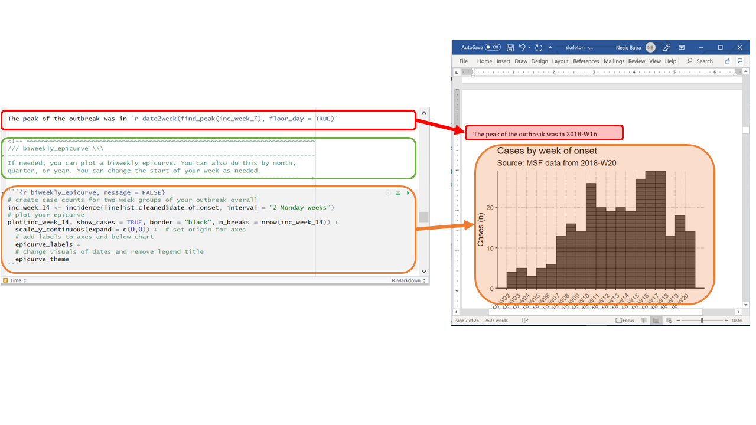
Task: Click the epicurve chart image in Word document
Action: point(595,225)
